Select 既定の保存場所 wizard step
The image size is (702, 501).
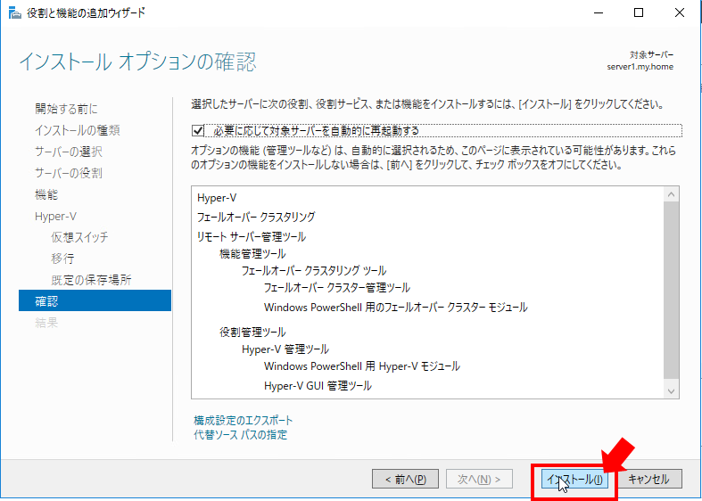click(x=91, y=280)
